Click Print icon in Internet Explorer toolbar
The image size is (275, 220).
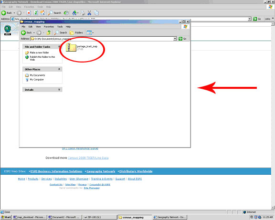coord(83,13)
